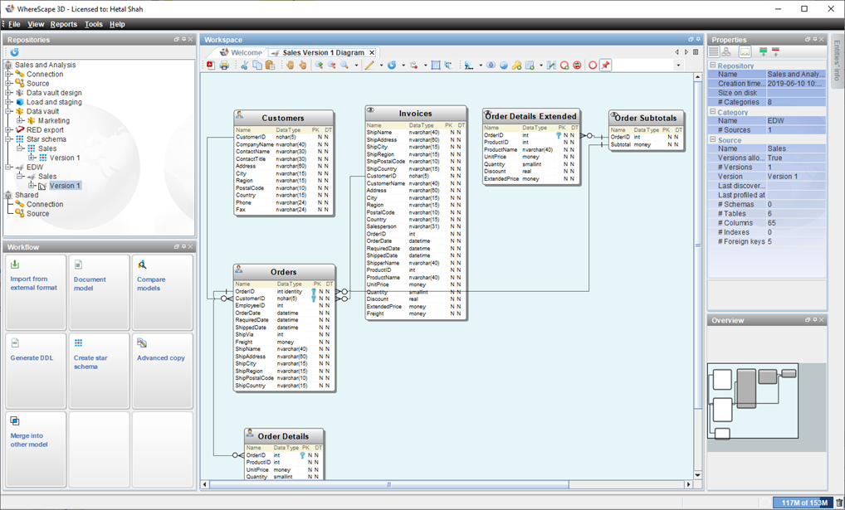Click the diagram thumbnail in Overview panel

coord(752,401)
